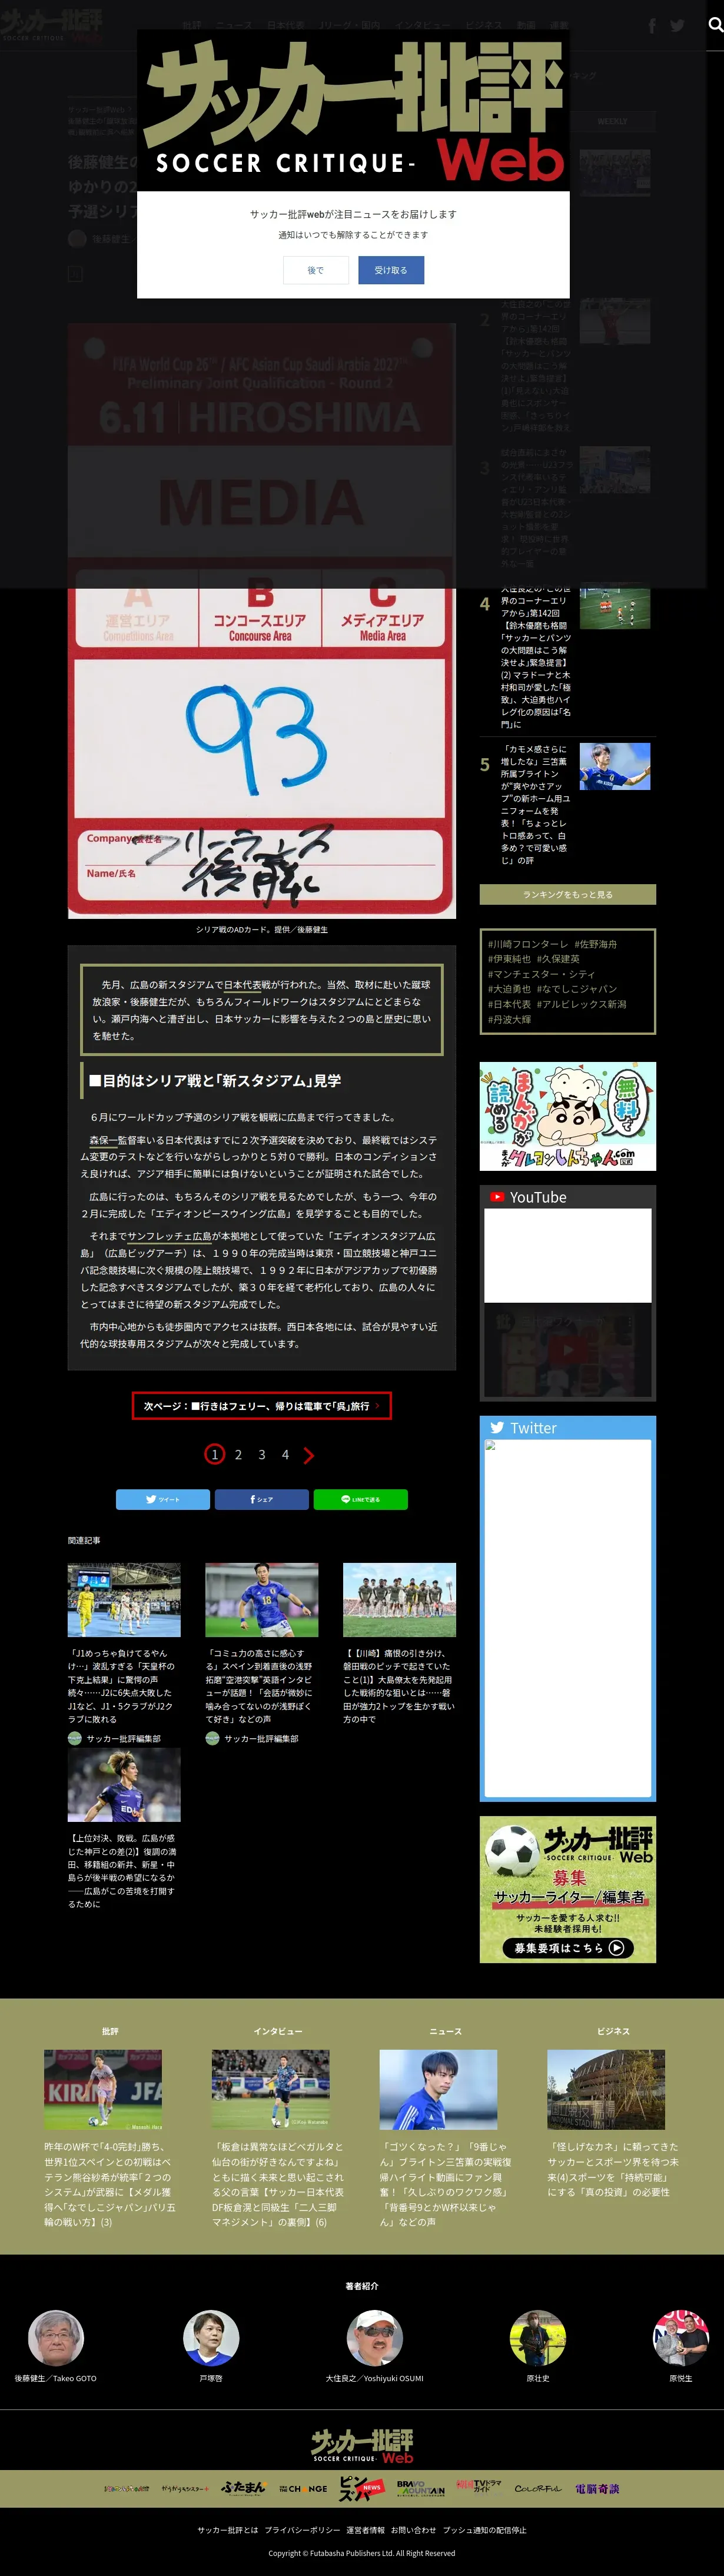Viewport: 724px width, 2576px height.
Task: Click the #丹波大輝 tag
Action: pyautogui.click(x=509, y=1019)
